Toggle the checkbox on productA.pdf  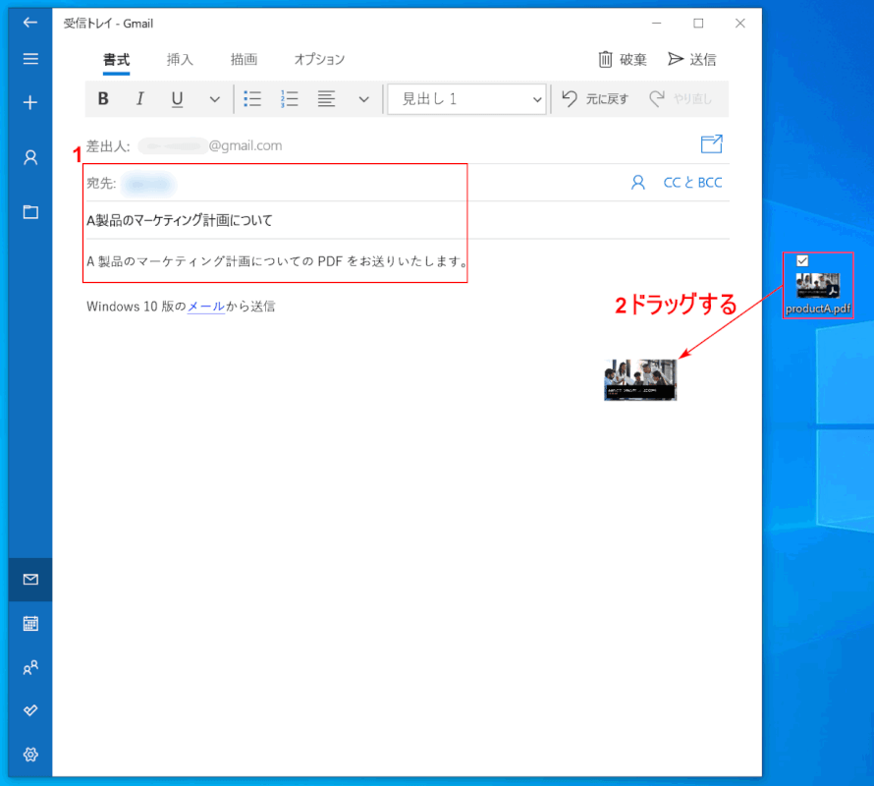(x=802, y=260)
